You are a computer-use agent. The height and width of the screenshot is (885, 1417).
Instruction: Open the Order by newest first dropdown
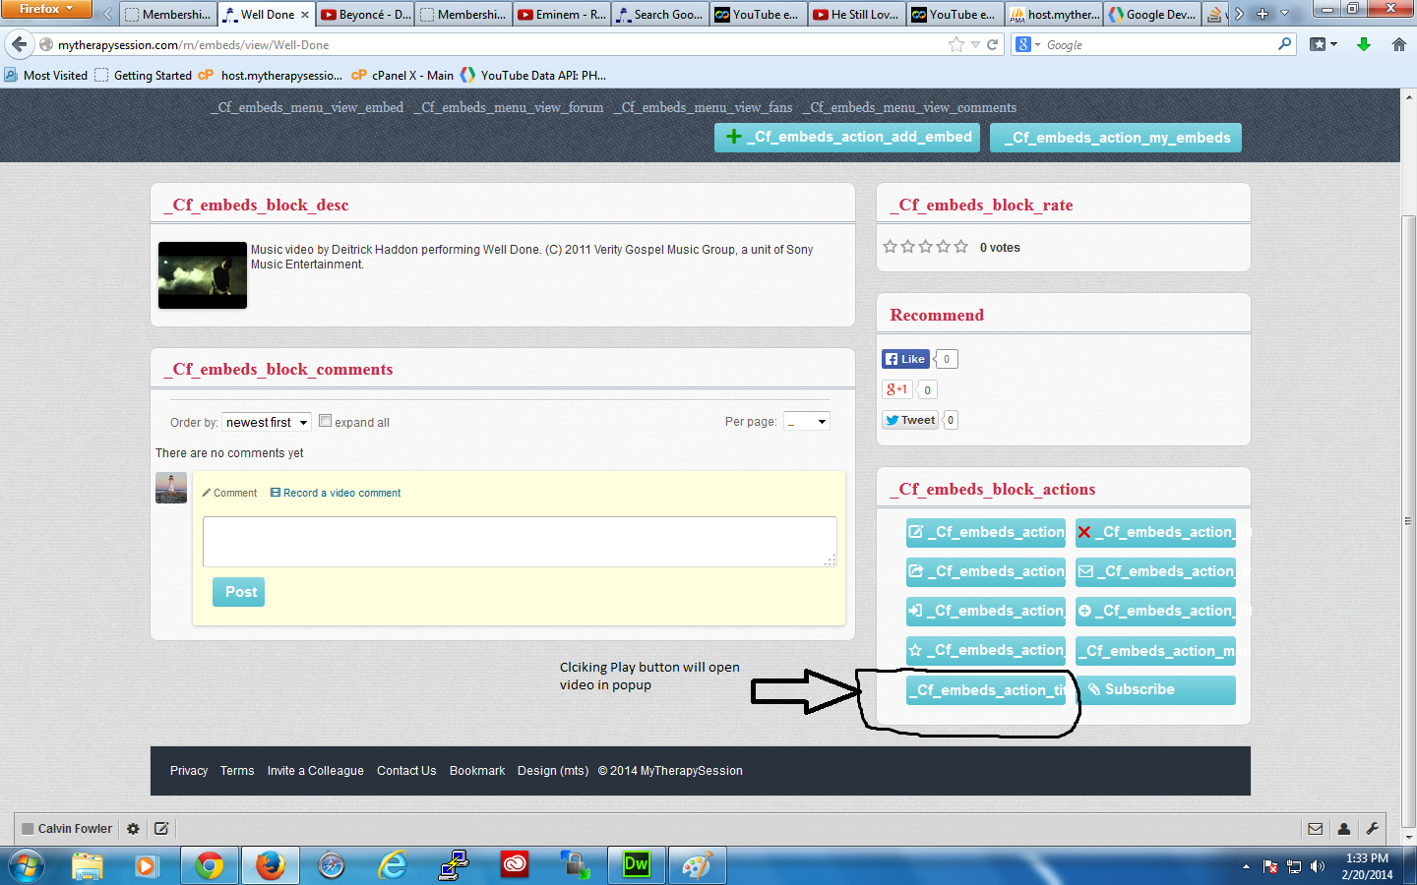point(267,422)
